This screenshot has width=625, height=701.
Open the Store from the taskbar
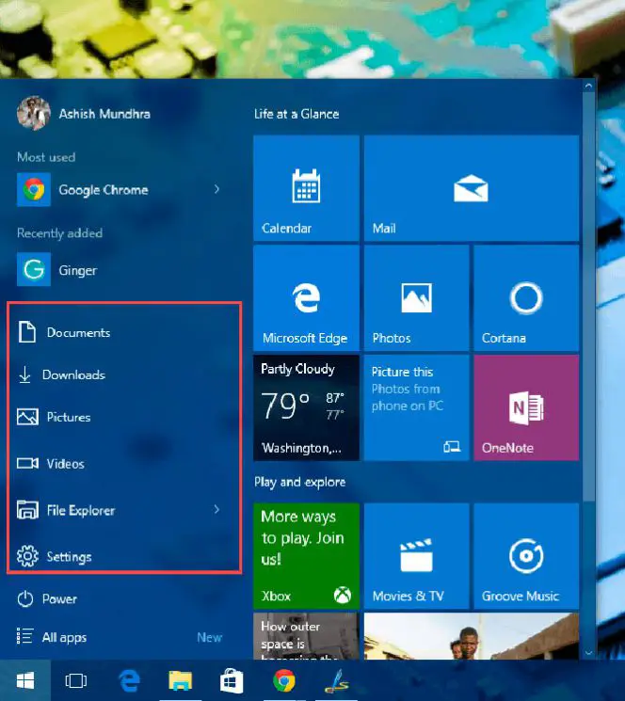[x=232, y=681]
